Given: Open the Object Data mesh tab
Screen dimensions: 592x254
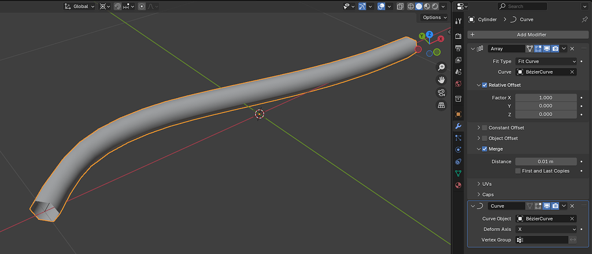Looking at the screenshot, I should click(458, 173).
